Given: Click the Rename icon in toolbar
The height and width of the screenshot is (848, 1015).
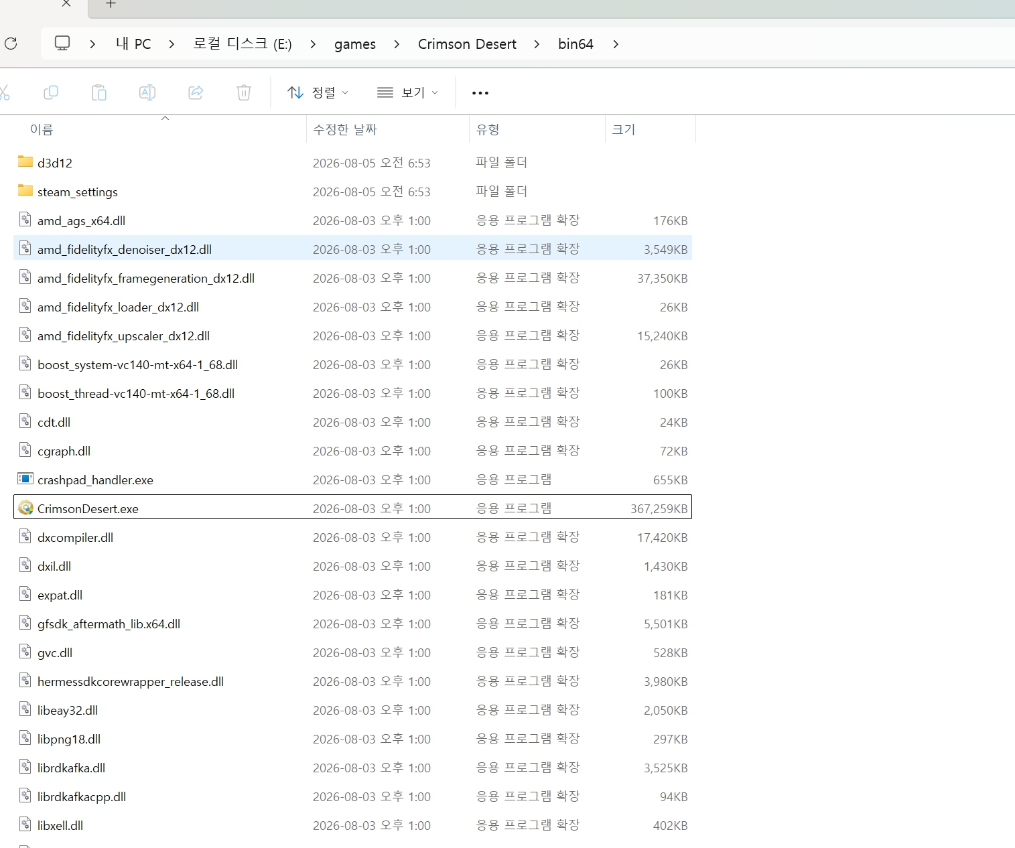Looking at the screenshot, I should (147, 92).
